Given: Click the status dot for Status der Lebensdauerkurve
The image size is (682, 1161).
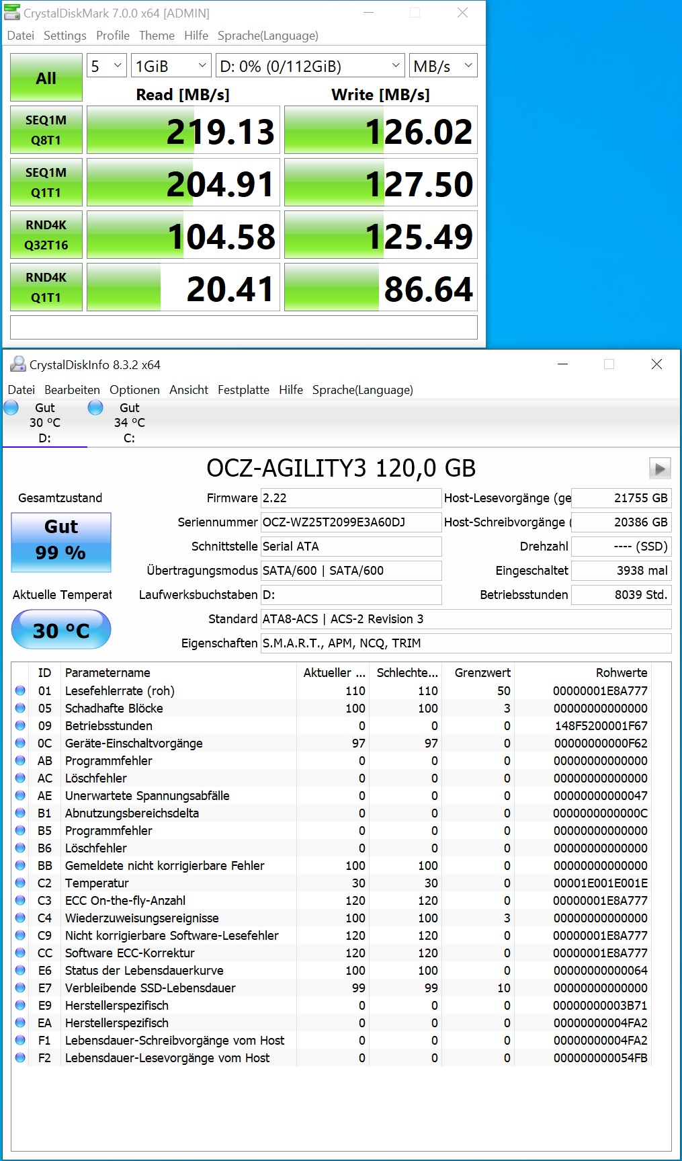Looking at the screenshot, I should (x=20, y=970).
